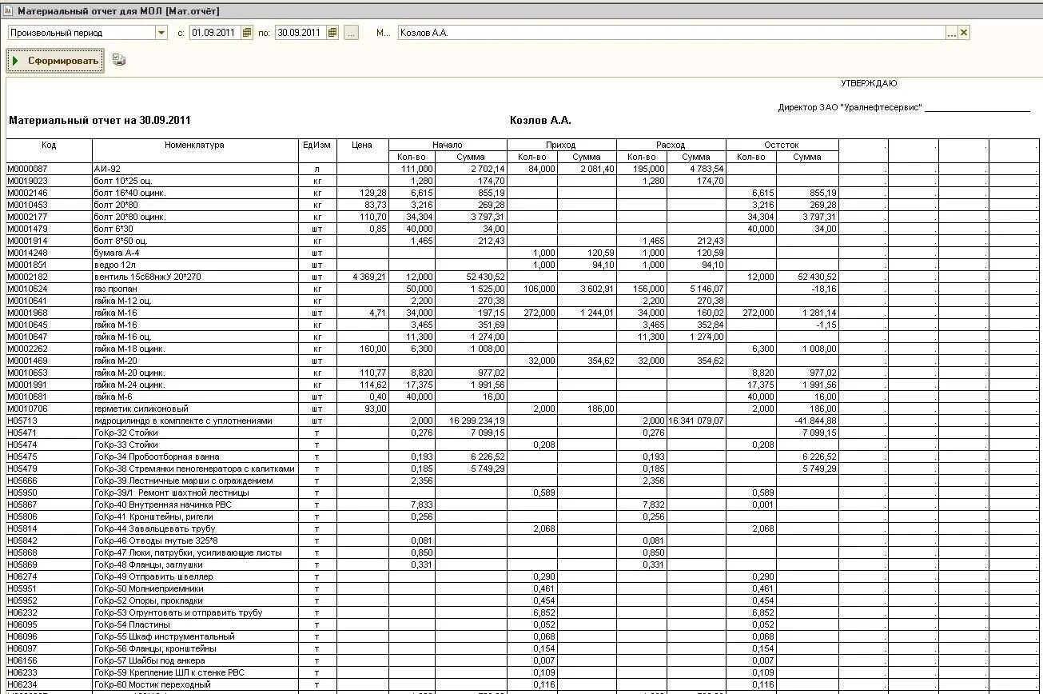
Task: Select the price cell 4 369,21
Action: (x=362, y=277)
